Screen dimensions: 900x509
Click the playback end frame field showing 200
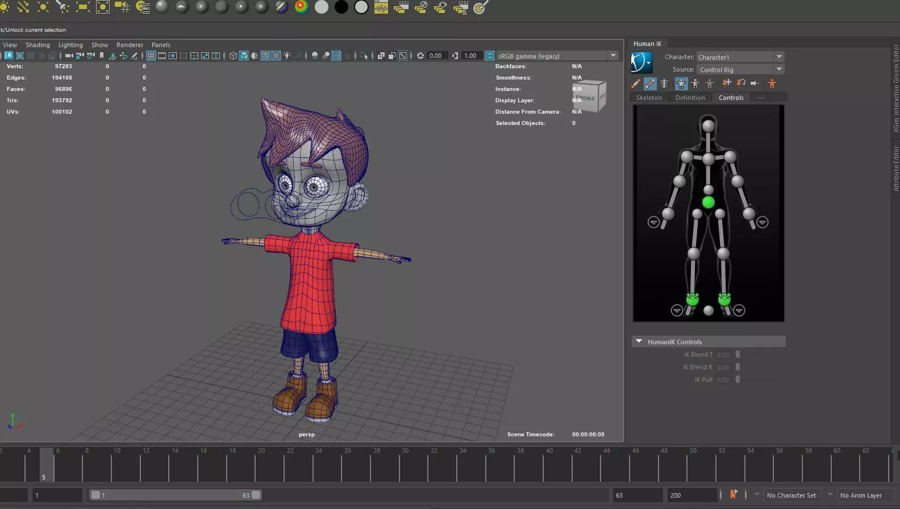(x=692, y=495)
